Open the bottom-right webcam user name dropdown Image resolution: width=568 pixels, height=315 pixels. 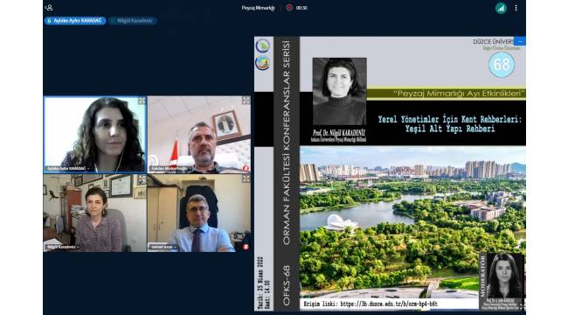pos(163,247)
